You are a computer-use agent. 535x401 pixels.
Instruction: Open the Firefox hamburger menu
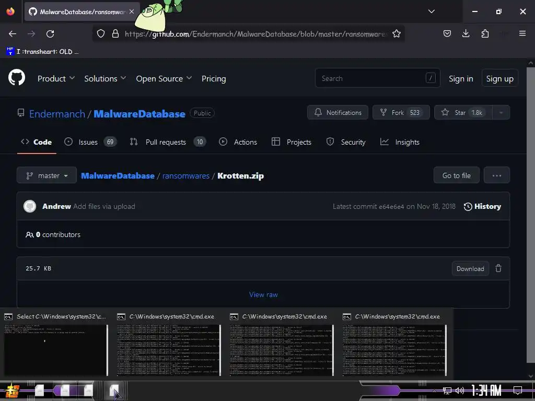pyautogui.click(x=522, y=33)
